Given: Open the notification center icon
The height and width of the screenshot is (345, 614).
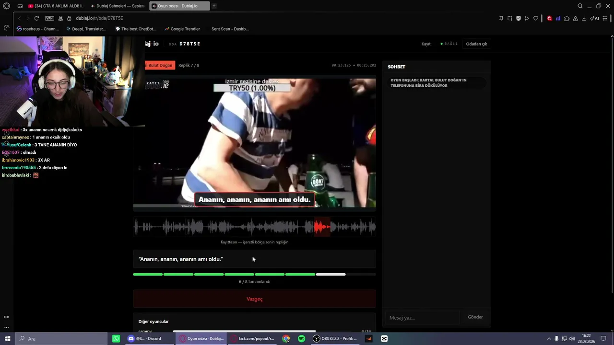Looking at the screenshot, I should click(x=603, y=339).
